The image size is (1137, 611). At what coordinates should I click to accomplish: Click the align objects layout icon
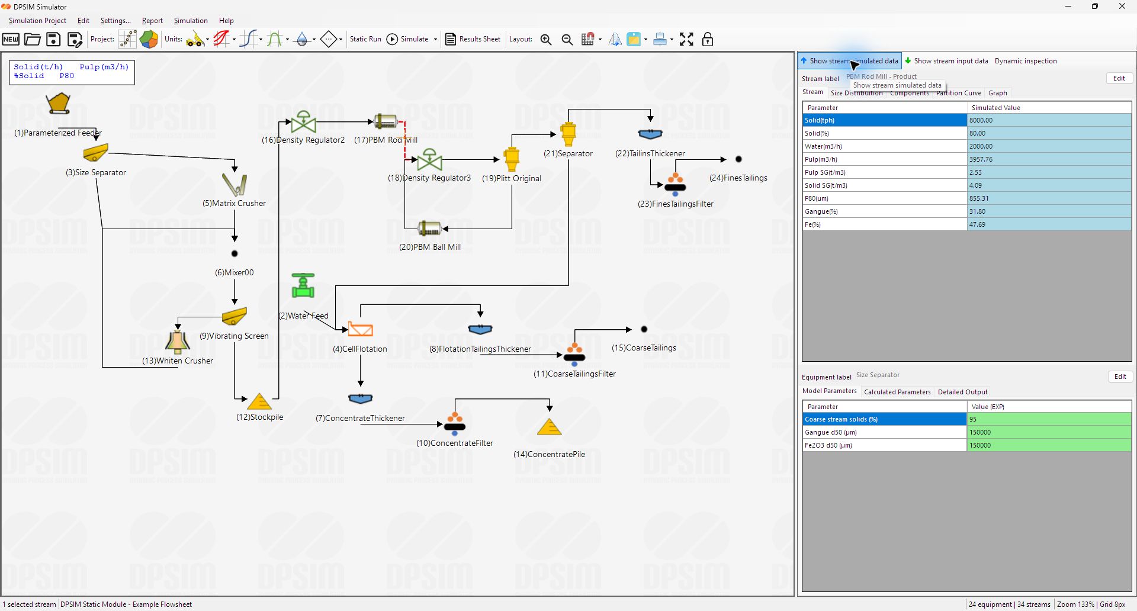click(660, 40)
